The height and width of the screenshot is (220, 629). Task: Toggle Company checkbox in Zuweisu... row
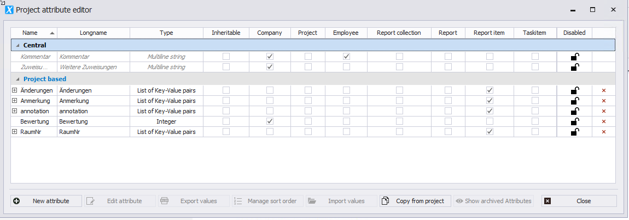tap(270, 67)
